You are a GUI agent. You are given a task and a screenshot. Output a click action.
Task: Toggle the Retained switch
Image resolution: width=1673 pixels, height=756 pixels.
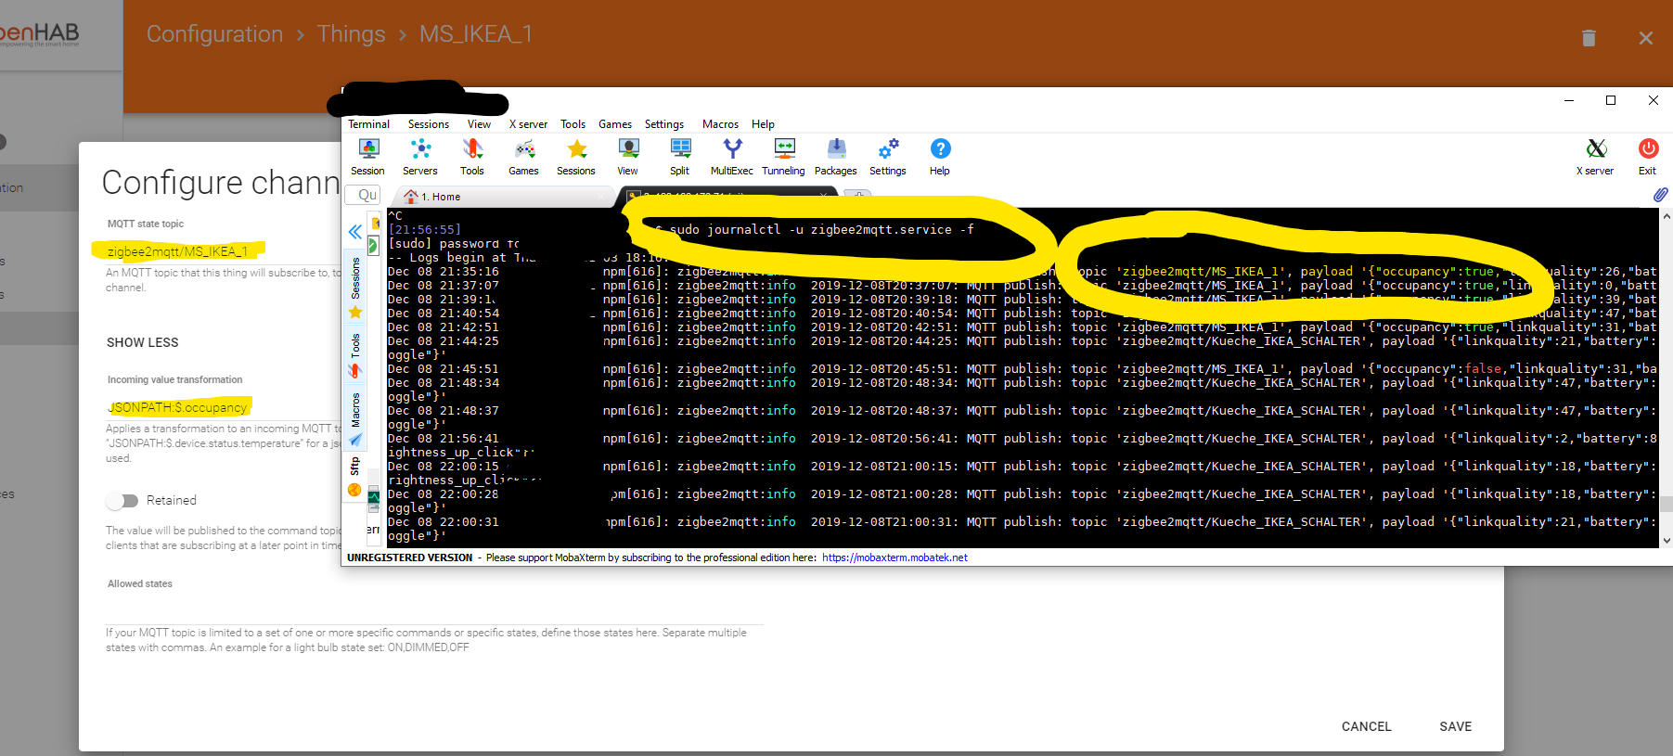tap(122, 501)
